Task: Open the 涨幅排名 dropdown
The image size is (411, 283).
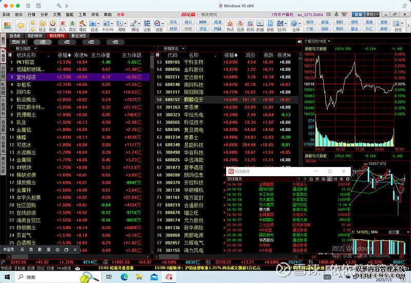Action: point(171,48)
